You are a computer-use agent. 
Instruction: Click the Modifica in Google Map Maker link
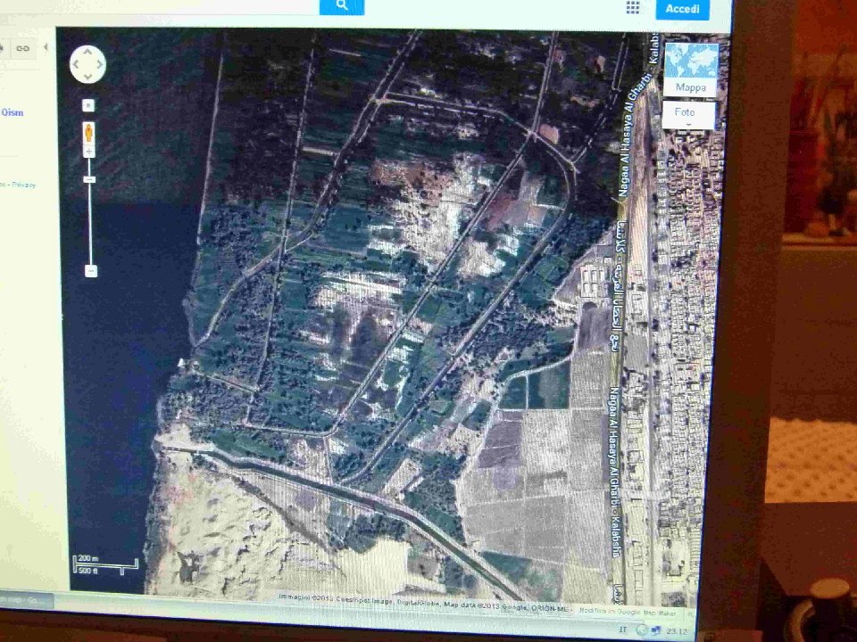628,612
